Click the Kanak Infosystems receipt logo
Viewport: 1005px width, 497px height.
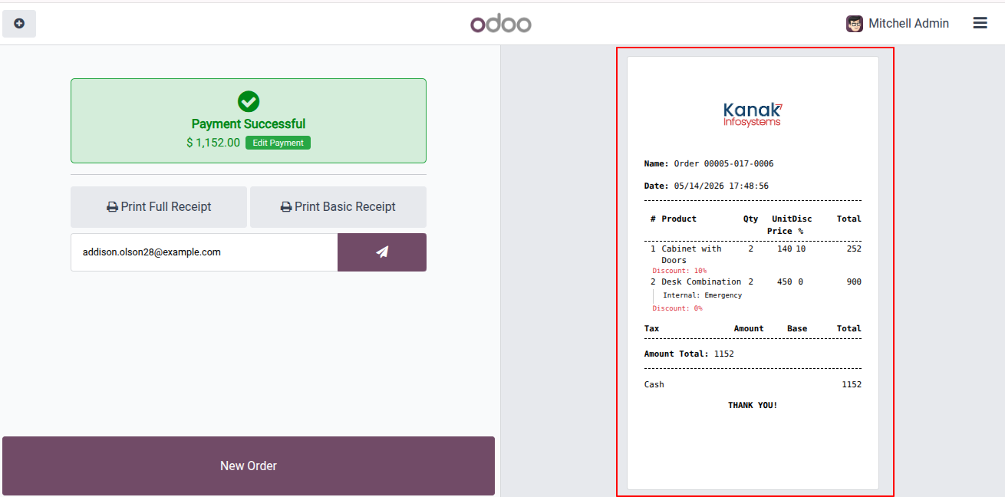[x=753, y=114]
